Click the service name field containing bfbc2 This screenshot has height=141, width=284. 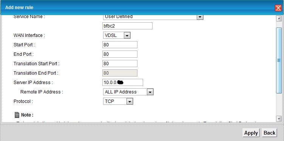tap(127, 26)
